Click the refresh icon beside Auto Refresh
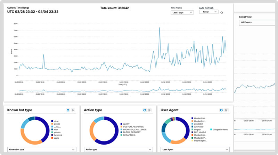 (x=222, y=12)
